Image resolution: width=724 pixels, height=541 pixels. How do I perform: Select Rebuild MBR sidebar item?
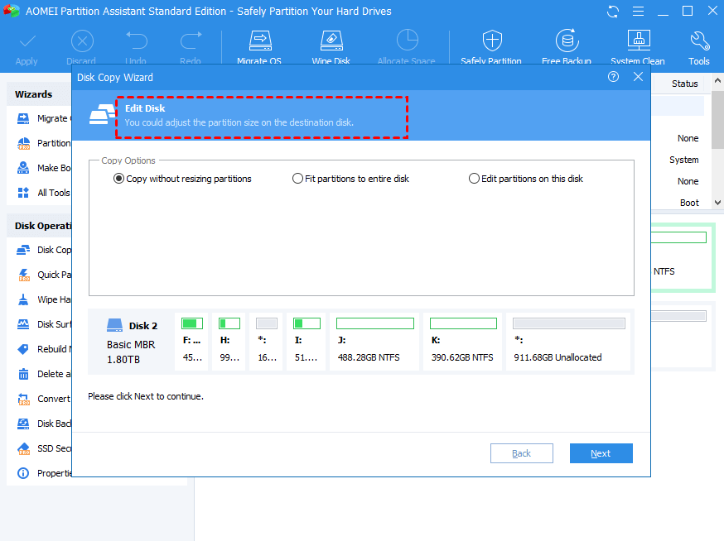[x=45, y=349]
